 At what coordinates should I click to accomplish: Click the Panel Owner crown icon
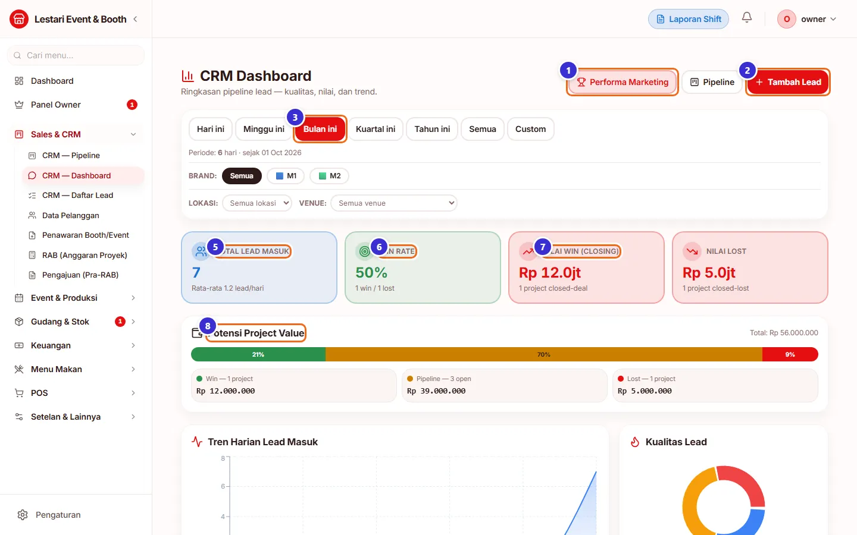click(x=19, y=105)
